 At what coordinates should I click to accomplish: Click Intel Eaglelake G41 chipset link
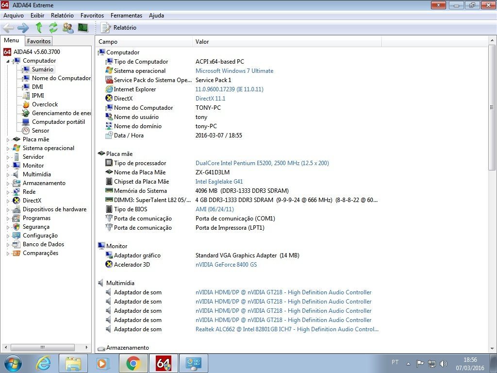(219, 182)
